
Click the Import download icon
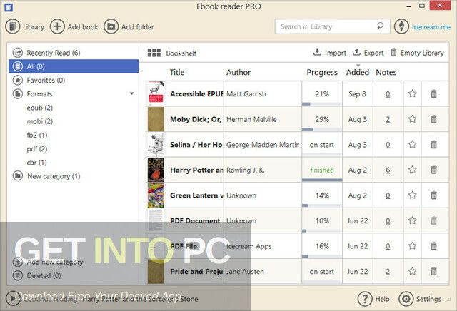coord(317,52)
